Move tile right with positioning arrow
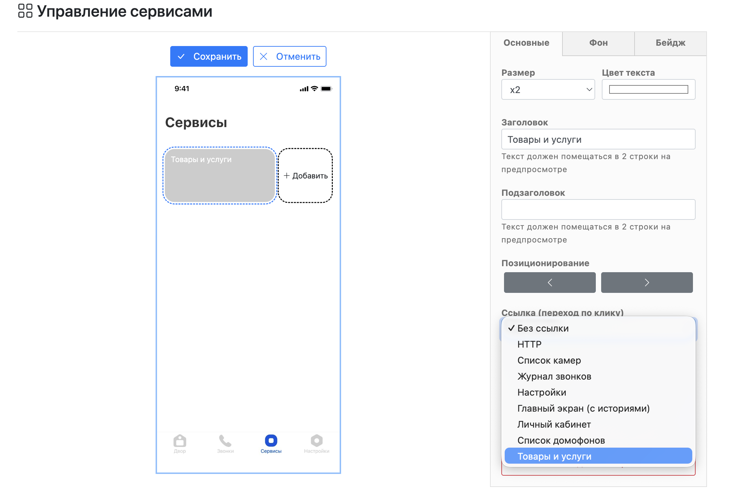The width and height of the screenshot is (731, 491). [647, 283]
